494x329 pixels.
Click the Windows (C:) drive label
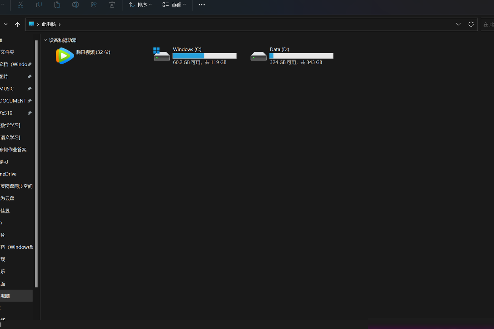tap(187, 50)
